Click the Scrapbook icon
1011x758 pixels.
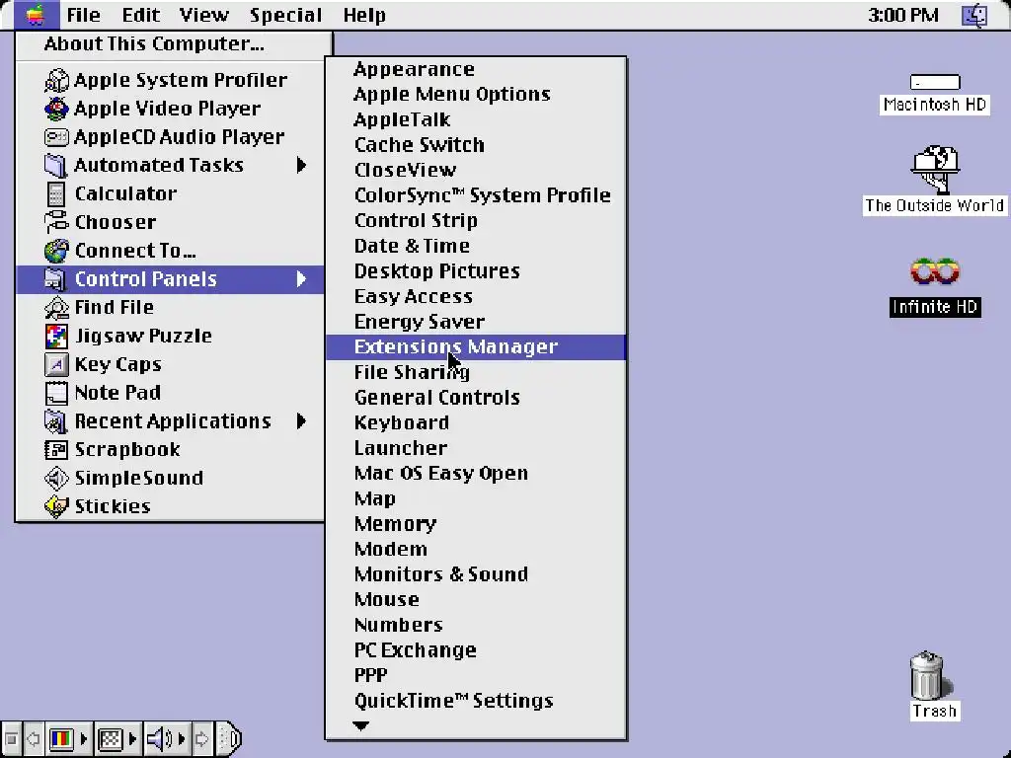click(x=56, y=449)
